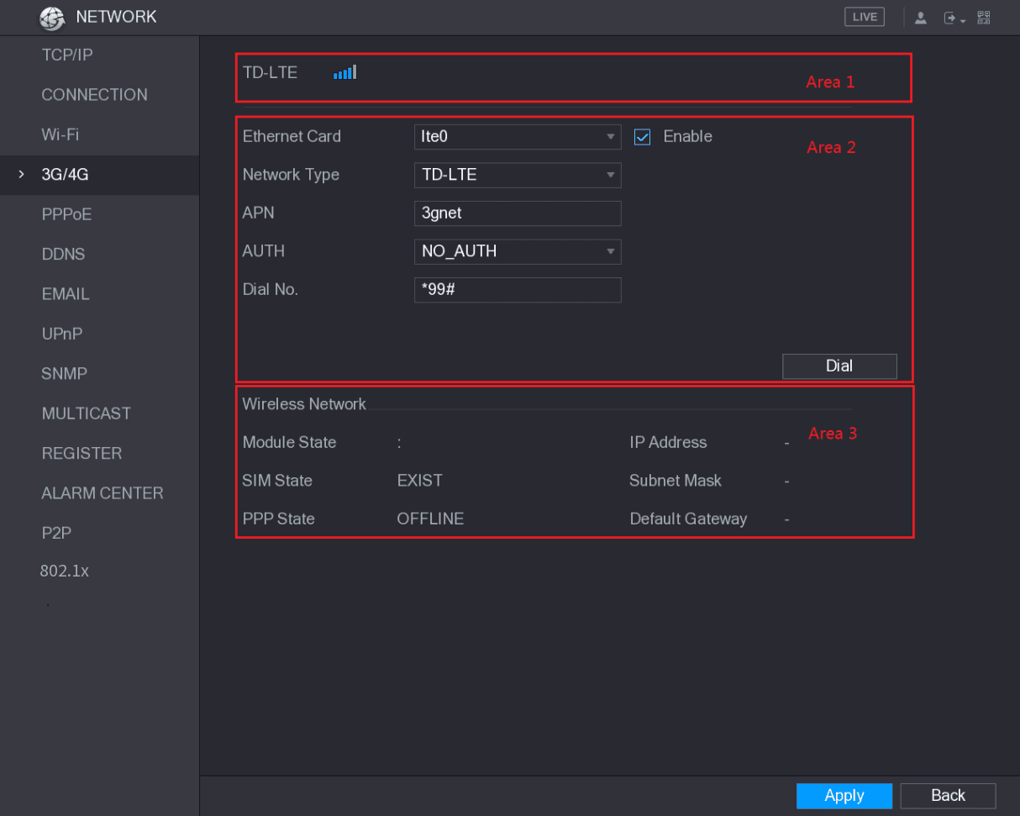Click the TD-LTE signal strength bars icon

(x=344, y=72)
